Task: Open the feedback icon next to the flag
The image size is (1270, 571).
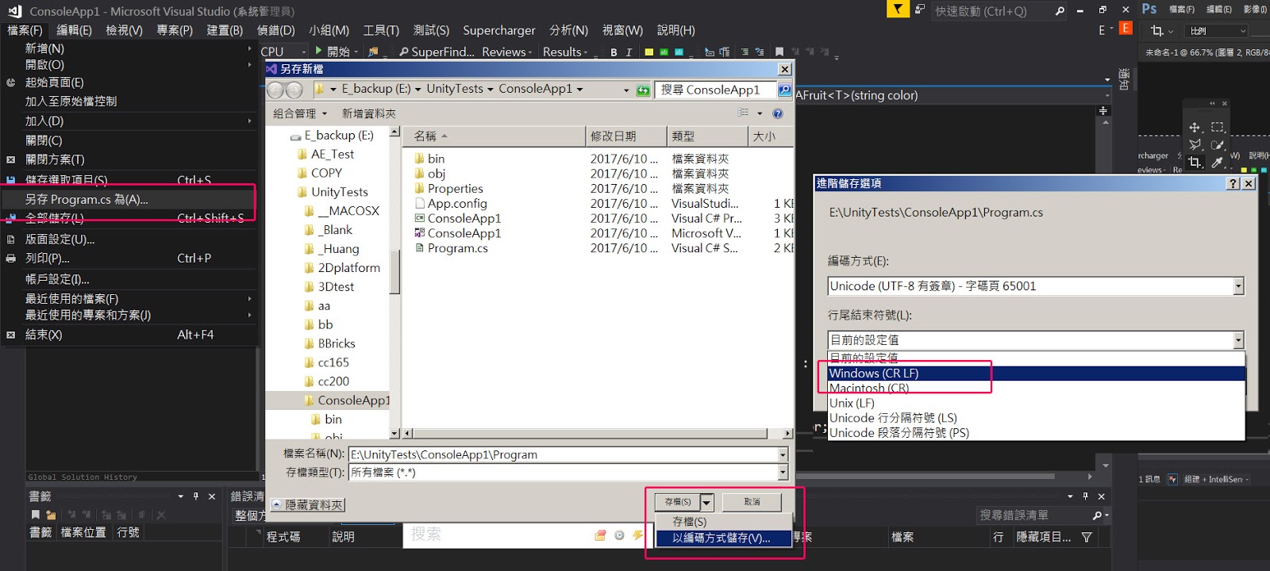Action: pos(919,10)
